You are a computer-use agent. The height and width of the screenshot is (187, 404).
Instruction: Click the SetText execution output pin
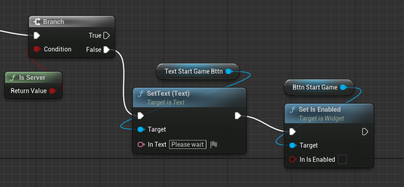click(238, 116)
